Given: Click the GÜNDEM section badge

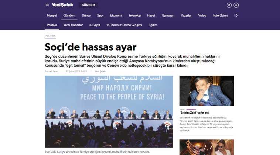Looking at the screenshot, I should [88, 5].
